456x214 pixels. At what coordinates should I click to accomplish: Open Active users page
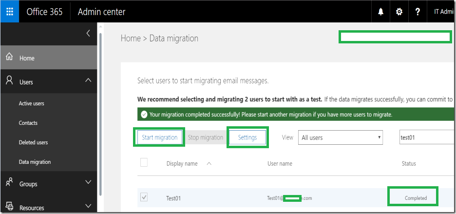click(31, 103)
